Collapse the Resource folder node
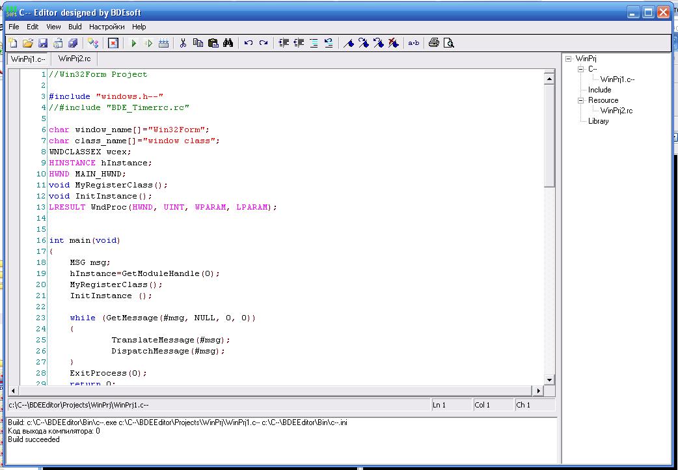The height and width of the screenshot is (470, 678). tap(580, 100)
